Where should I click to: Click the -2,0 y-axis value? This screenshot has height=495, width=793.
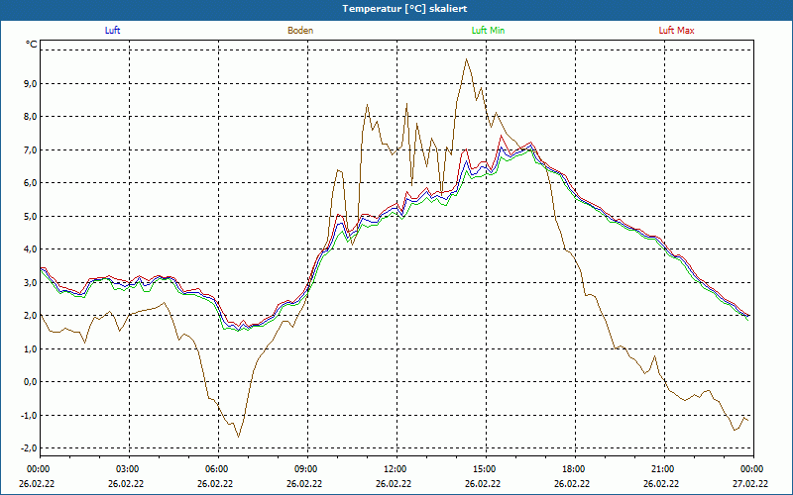click(30, 448)
